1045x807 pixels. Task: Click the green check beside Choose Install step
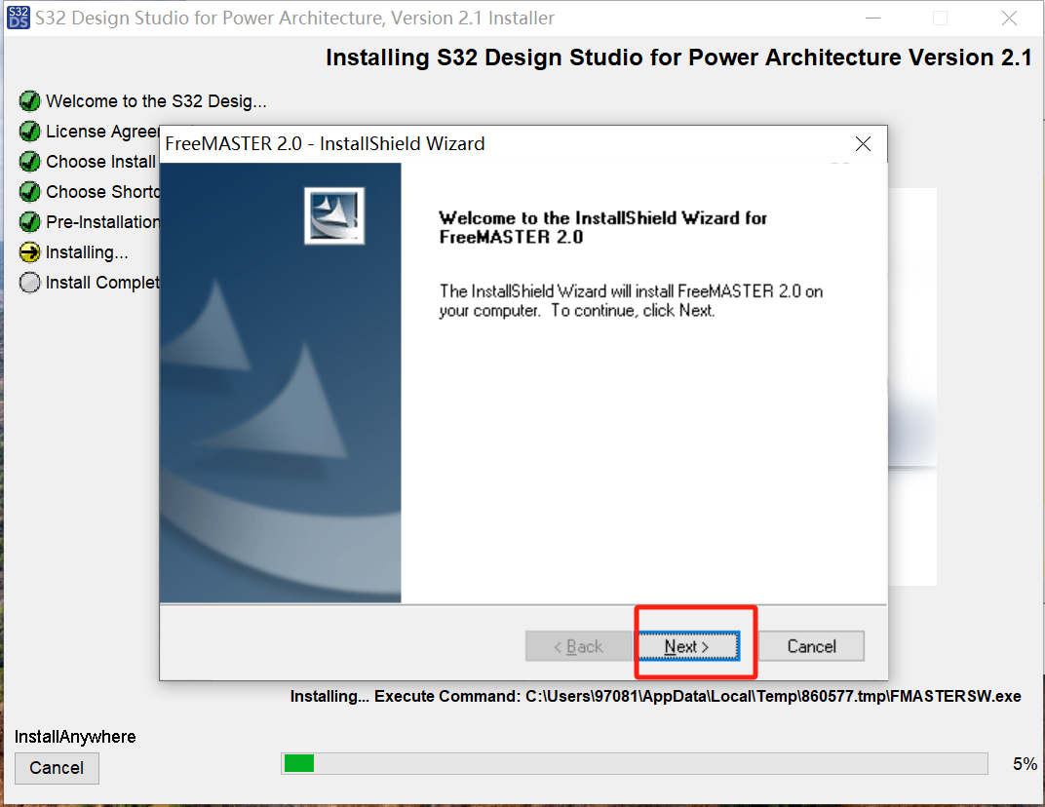pos(29,161)
